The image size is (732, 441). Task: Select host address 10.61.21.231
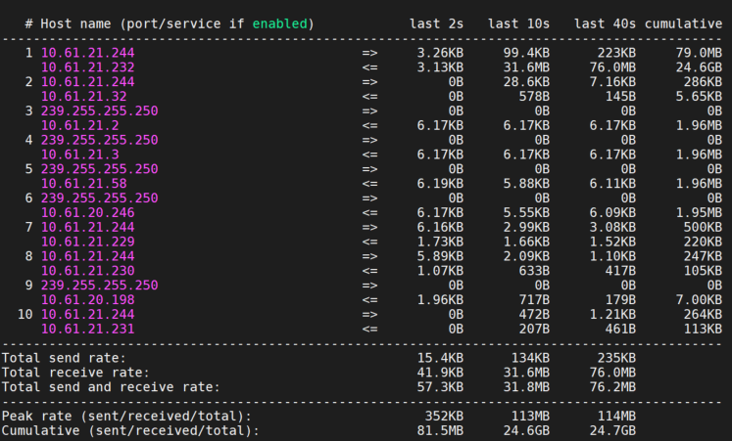pos(88,329)
